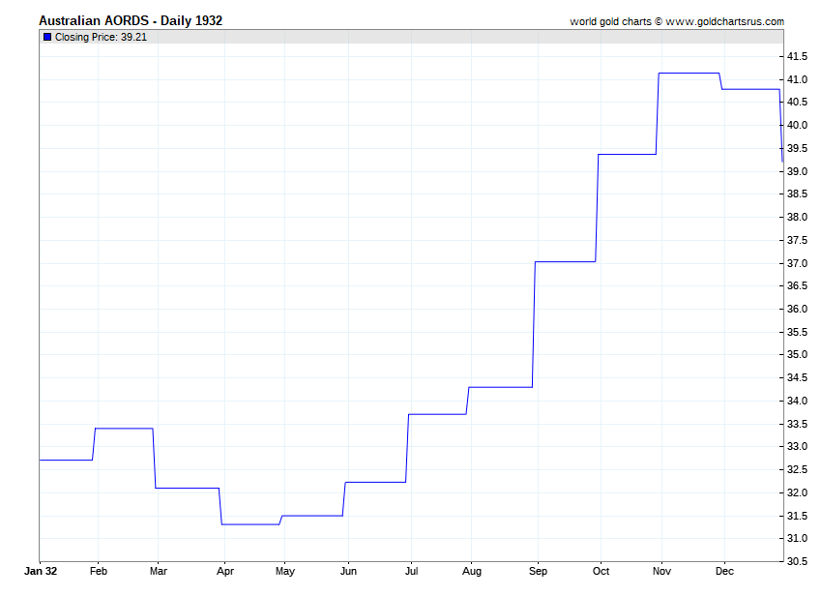Click the 40.0 y-axis value

[x=797, y=125]
